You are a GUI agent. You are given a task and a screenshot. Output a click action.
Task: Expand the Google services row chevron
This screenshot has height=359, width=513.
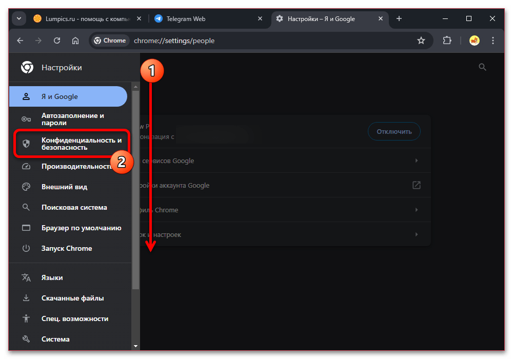pyautogui.click(x=416, y=161)
